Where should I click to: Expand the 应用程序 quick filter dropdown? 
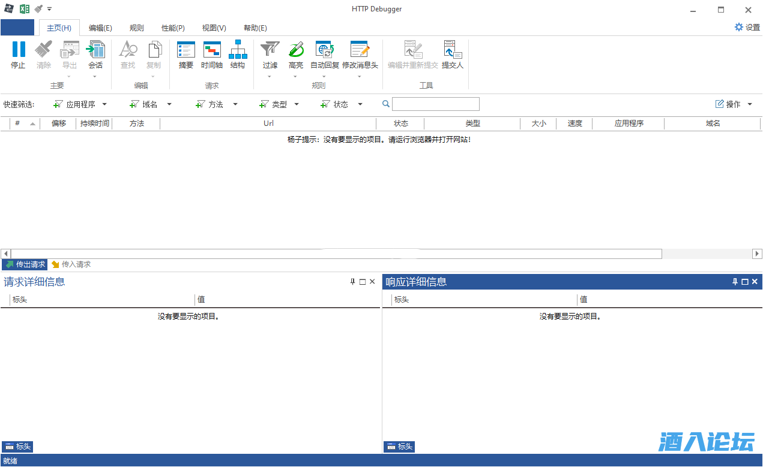coord(104,104)
